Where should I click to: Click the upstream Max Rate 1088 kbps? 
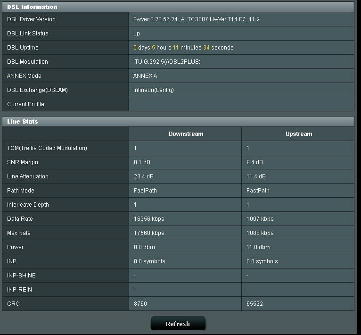click(260, 233)
